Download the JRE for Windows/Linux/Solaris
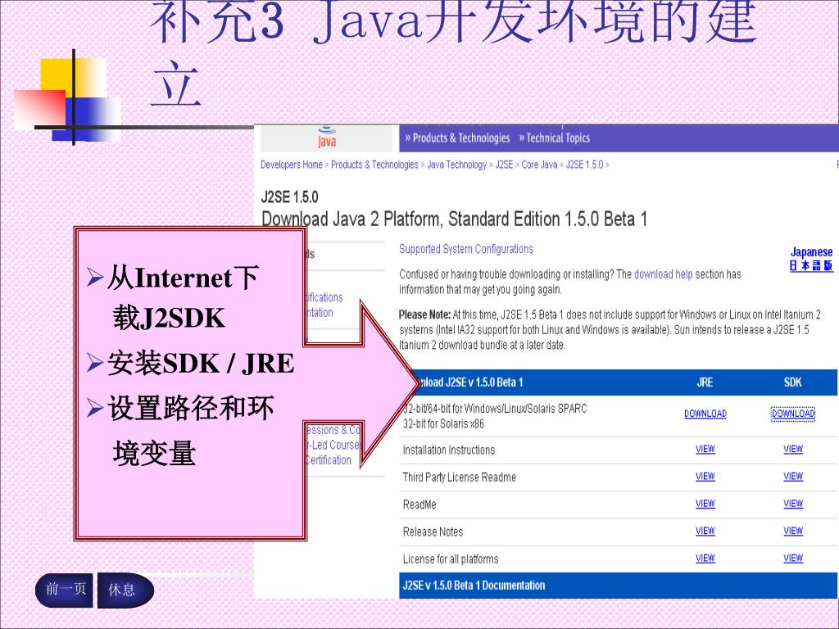 (705, 414)
